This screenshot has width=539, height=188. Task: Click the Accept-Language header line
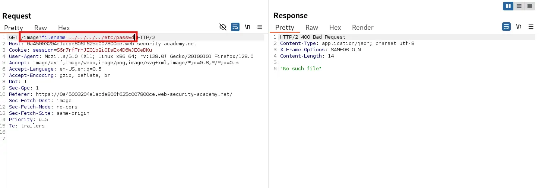point(55,69)
